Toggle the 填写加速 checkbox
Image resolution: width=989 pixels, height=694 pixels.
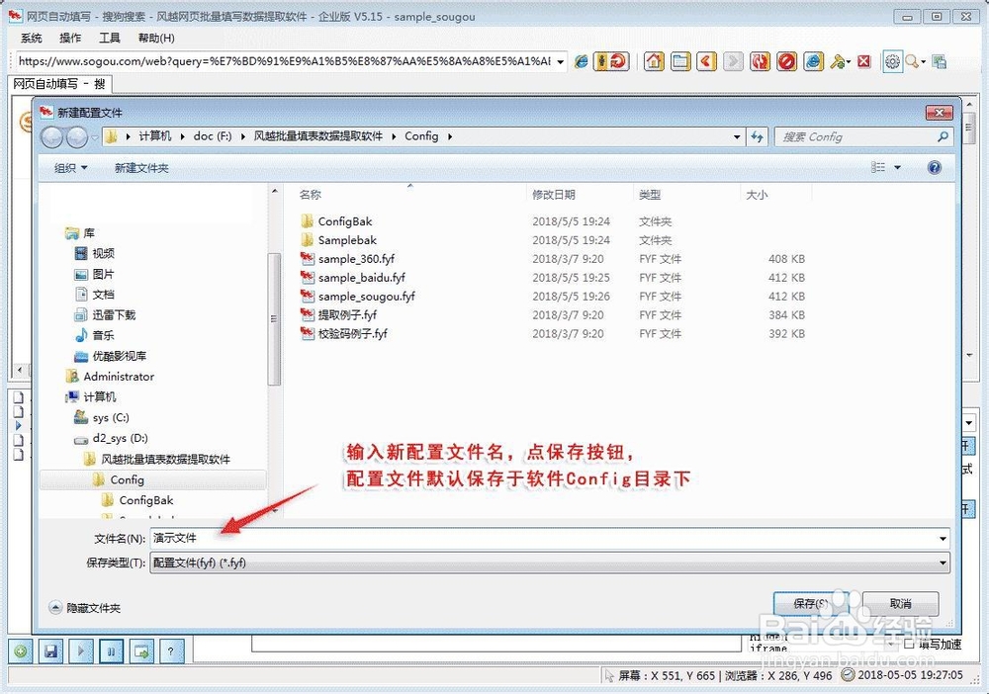pyautogui.click(x=909, y=644)
